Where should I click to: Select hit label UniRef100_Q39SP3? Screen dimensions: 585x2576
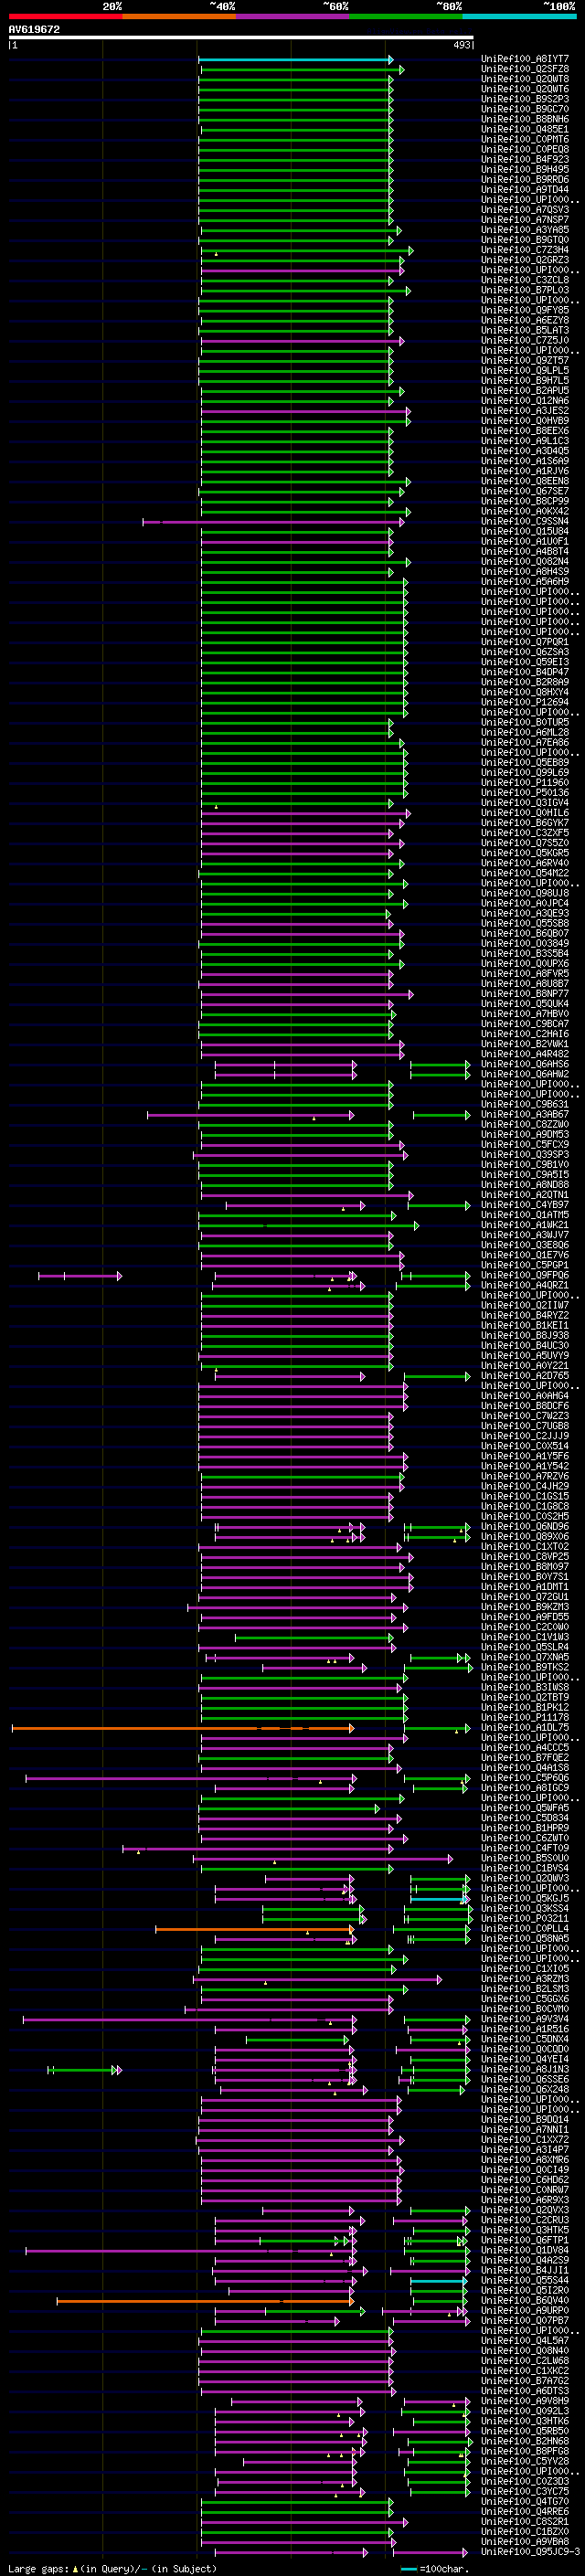click(525, 1154)
